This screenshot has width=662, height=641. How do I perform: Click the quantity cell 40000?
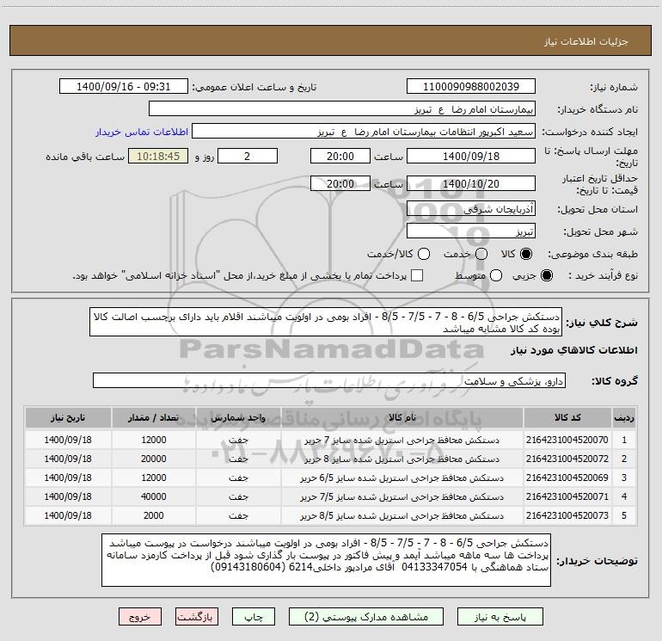point(153,497)
